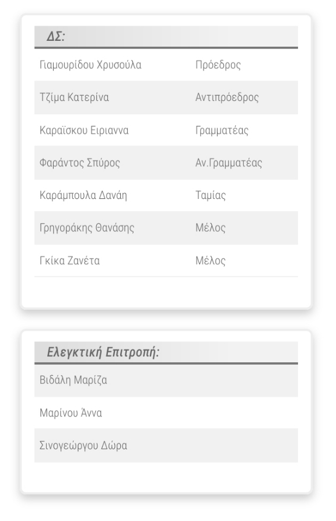Click the Ελεγκτική Επιτροπή: header

tap(166, 352)
